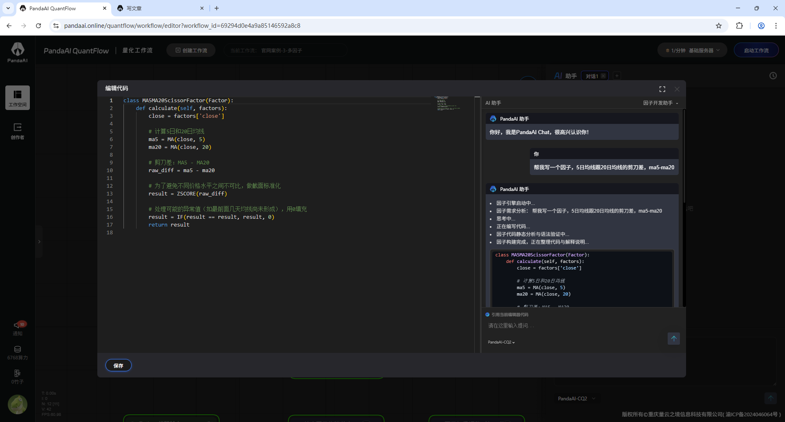Save the code with 保存 button
The height and width of the screenshot is (422, 785).
[119, 366]
